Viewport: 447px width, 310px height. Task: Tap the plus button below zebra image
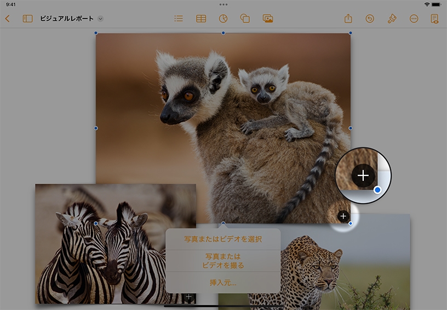click(188, 297)
